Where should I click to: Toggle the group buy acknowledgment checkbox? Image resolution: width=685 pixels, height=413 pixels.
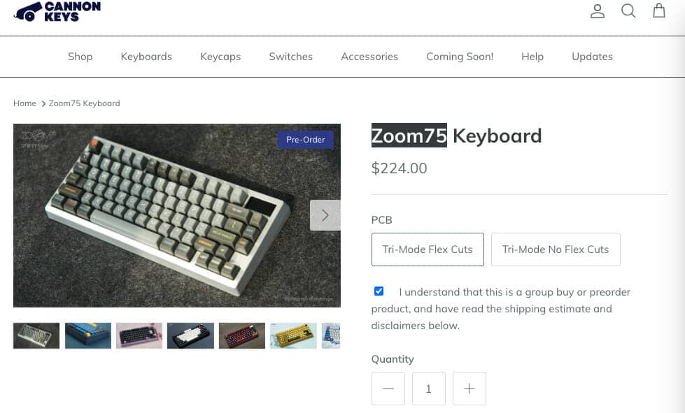379,291
